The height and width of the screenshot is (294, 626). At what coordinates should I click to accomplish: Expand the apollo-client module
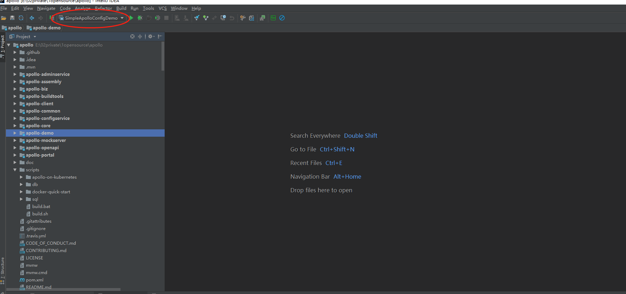coord(15,104)
